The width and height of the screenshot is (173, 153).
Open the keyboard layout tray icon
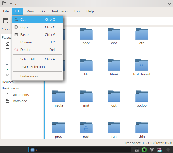tap(137, 150)
